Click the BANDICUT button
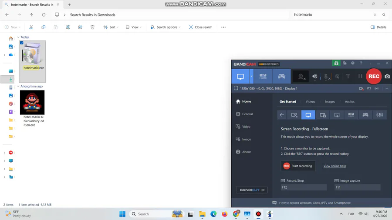This screenshot has width=392, height=220. click(x=252, y=190)
